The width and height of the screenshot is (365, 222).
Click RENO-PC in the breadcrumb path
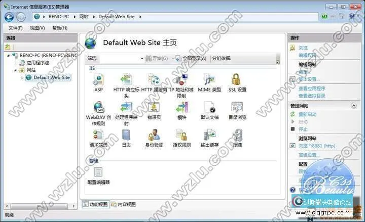59,17
